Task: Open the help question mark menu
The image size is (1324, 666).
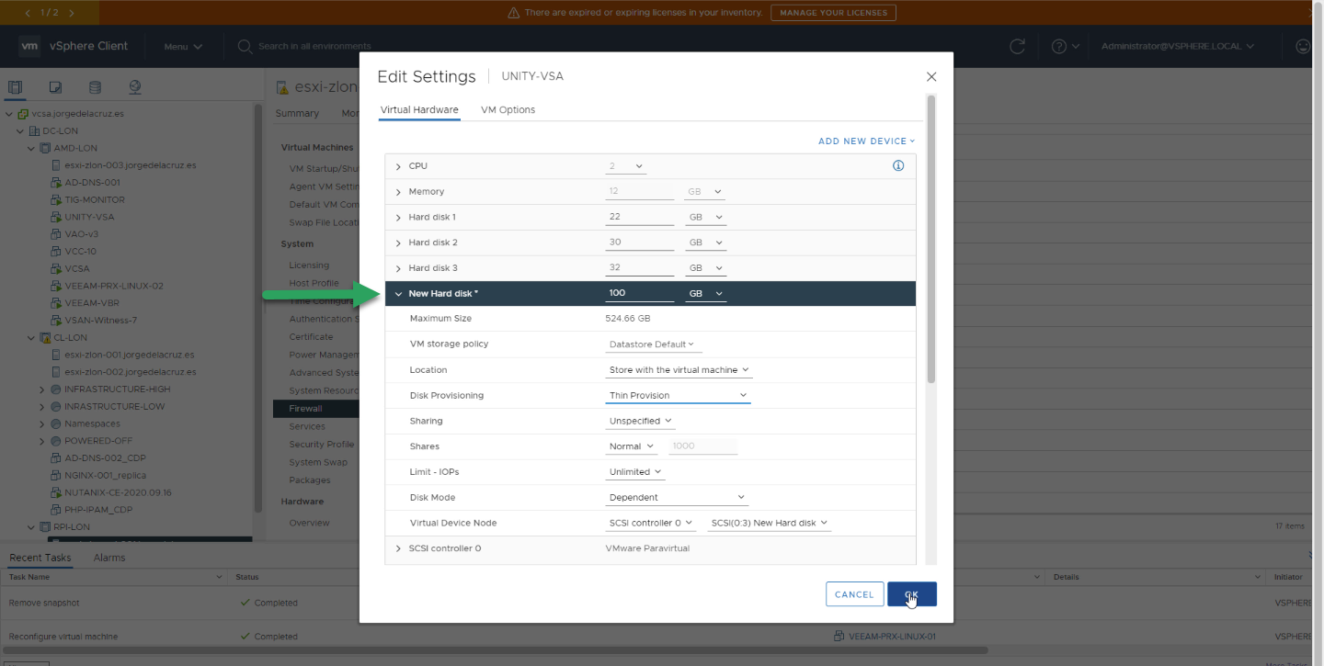Action: click(x=1065, y=46)
